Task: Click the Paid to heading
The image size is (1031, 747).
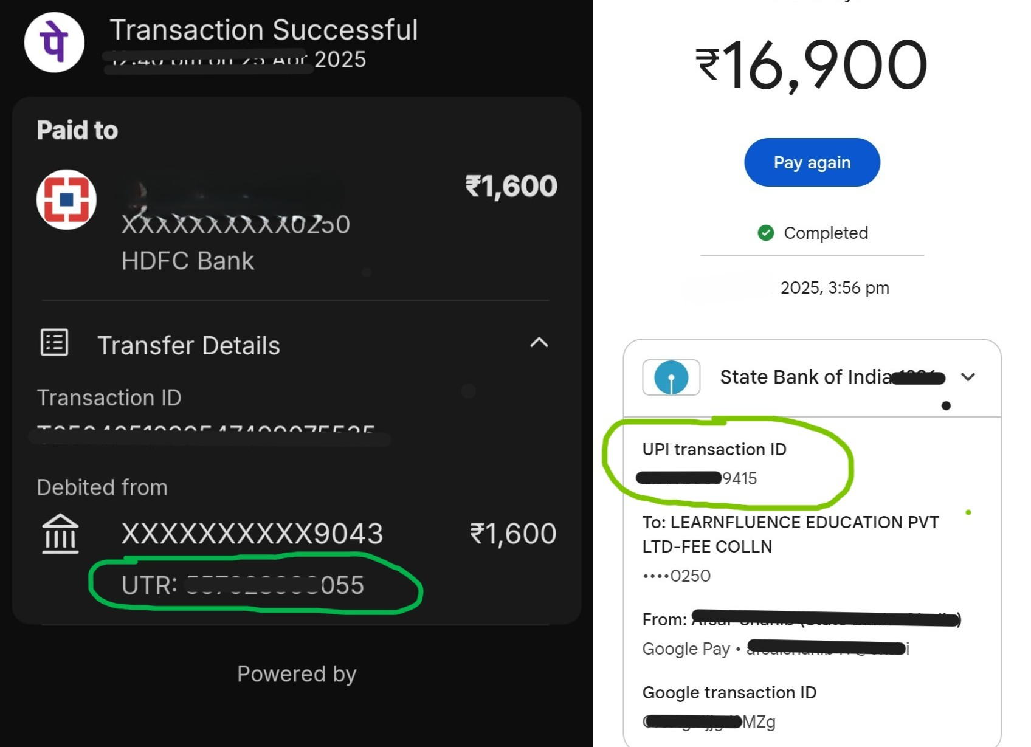Action: pos(77,130)
